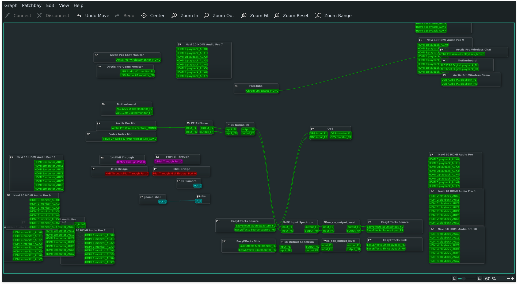Select HDMI 4:playback_AUX7 port

(444, 261)
